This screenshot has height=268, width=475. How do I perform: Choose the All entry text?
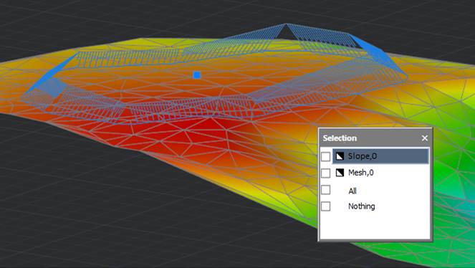click(x=352, y=191)
